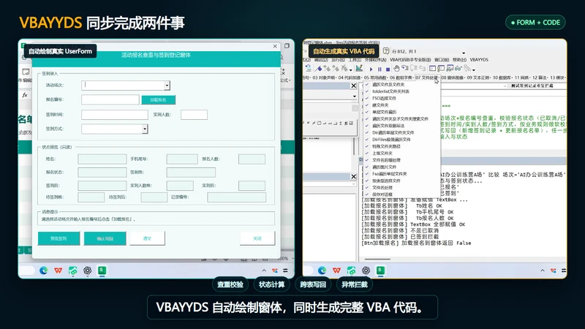
Task: Click the 清空 button
Action: click(x=148, y=238)
